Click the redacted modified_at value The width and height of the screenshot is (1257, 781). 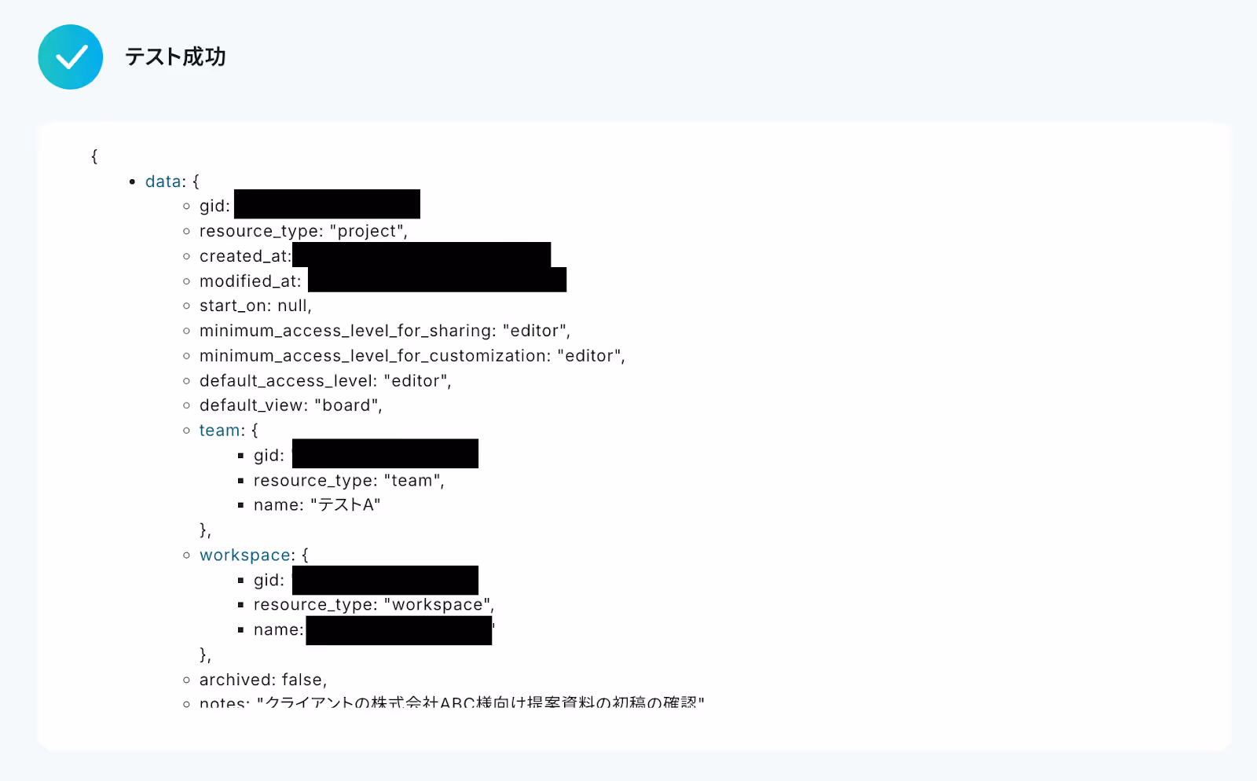pos(437,280)
